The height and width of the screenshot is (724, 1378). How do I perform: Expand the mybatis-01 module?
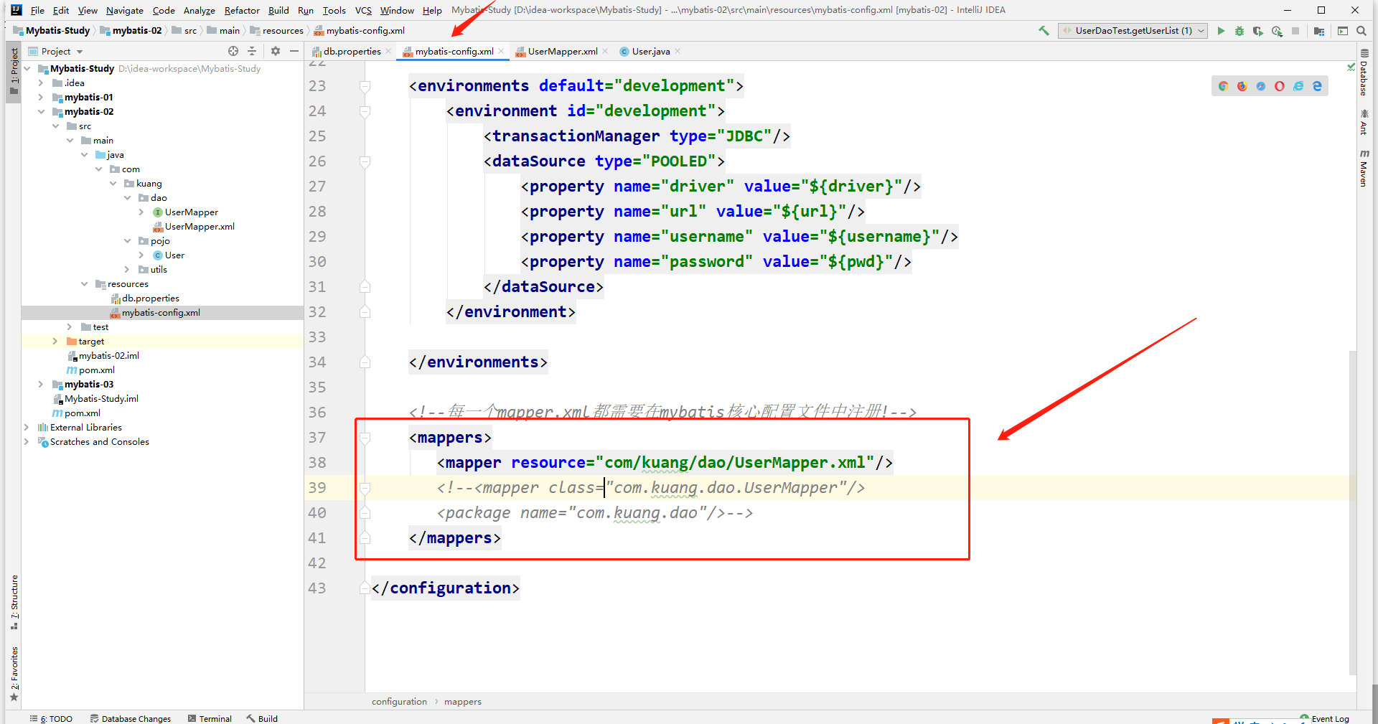(41, 98)
